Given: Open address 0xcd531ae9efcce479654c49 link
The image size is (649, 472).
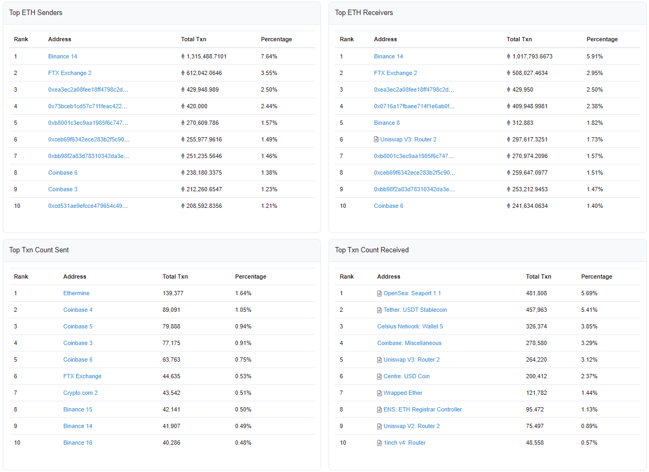Looking at the screenshot, I should click(x=88, y=206).
